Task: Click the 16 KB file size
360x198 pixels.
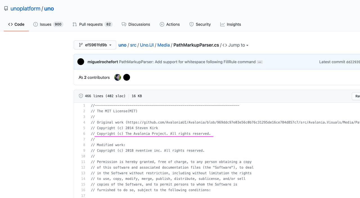Action: tap(137, 96)
